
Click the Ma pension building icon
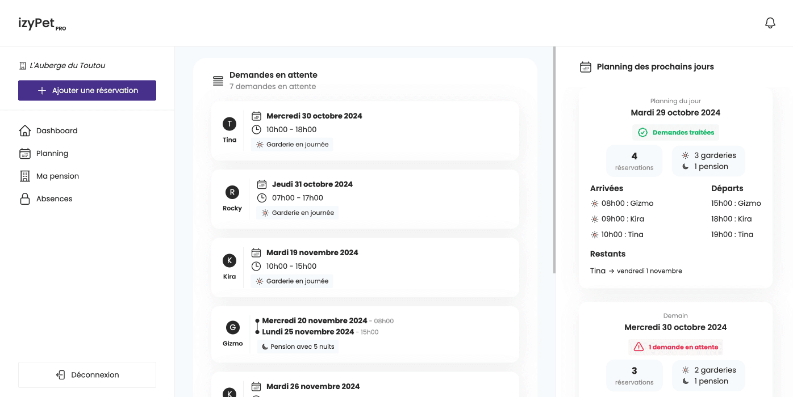pos(25,176)
